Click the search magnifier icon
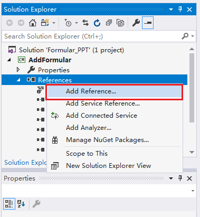The width and height of the screenshot is (200, 217). click(x=185, y=36)
